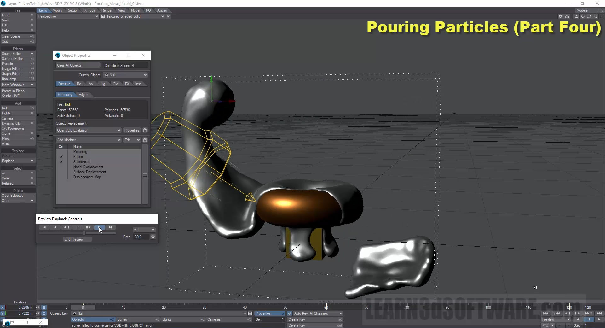Toggle the Bones modifier checkmark

[61, 157]
